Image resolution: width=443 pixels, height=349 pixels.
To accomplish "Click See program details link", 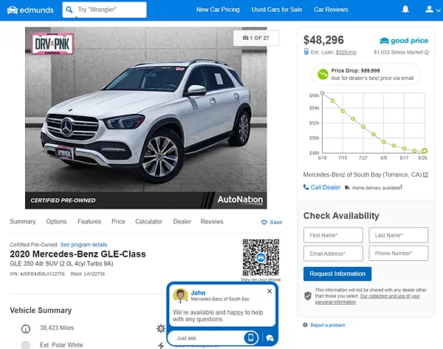I will 83,245.
